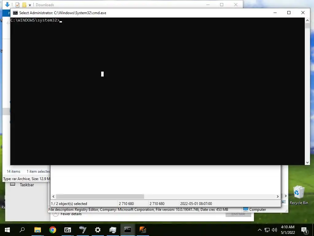Open the Settings gear on the taskbar
314x236 pixels.
[98, 230]
